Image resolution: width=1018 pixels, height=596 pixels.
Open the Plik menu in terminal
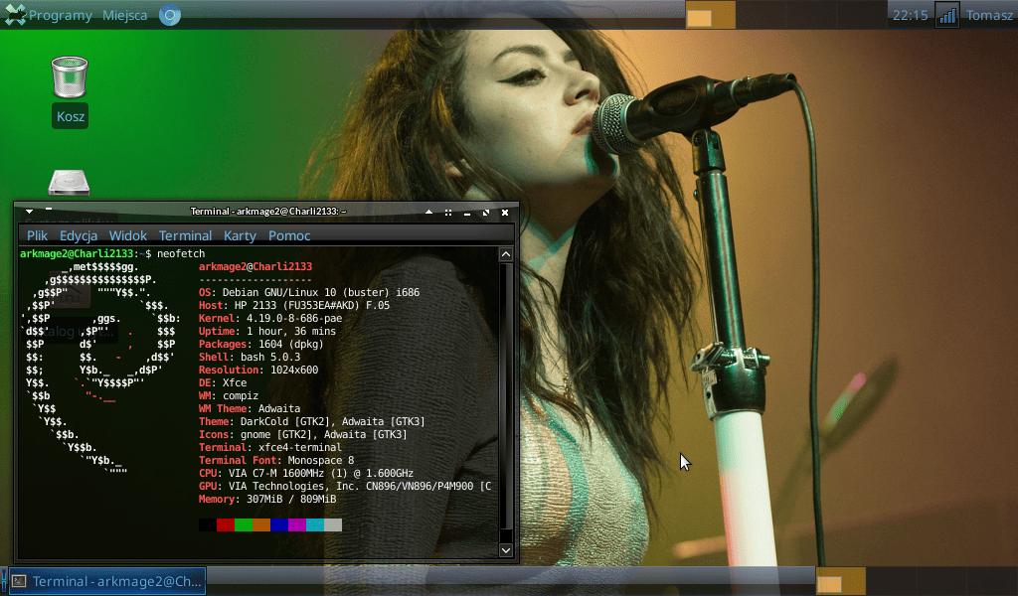coord(38,235)
